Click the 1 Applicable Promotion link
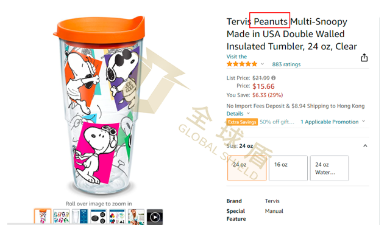387x228 pixels. click(x=330, y=122)
